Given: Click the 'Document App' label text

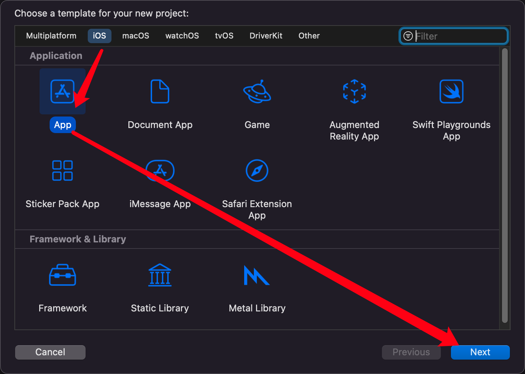Looking at the screenshot, I should (x=160, y=125).
